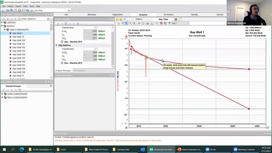The image size is (272, 153).
Task: Open Microsoft Edge from the taskbar
Action: 22,149
